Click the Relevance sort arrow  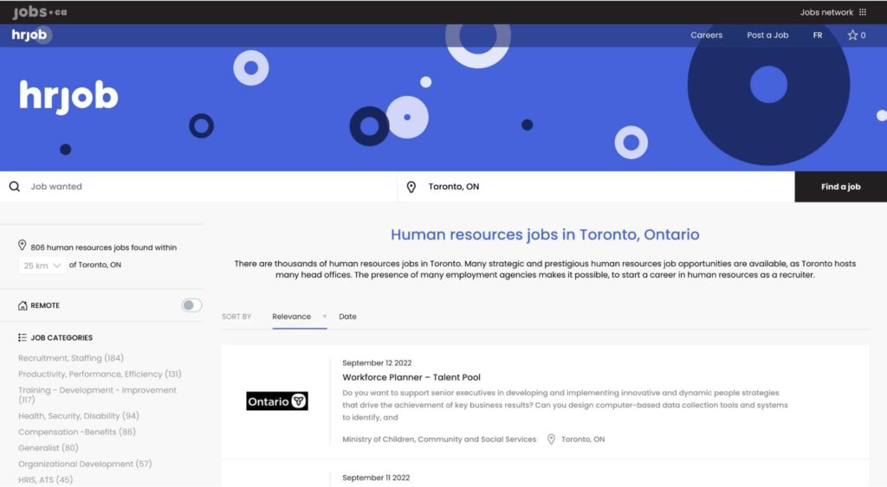coord(325,317)
